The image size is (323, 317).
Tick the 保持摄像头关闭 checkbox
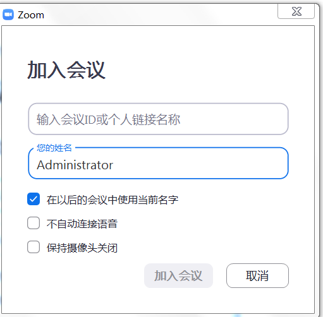(34, 247)
